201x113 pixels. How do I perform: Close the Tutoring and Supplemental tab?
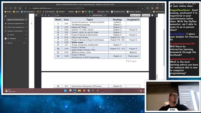(26, 24)
